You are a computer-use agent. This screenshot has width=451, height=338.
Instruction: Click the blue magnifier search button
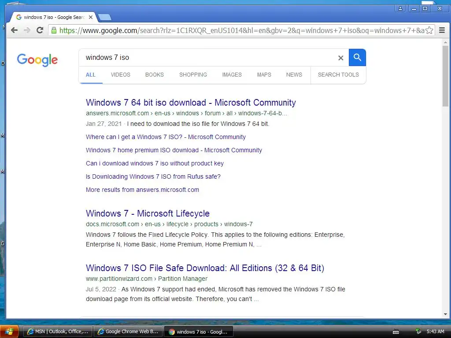click(357, 58)
